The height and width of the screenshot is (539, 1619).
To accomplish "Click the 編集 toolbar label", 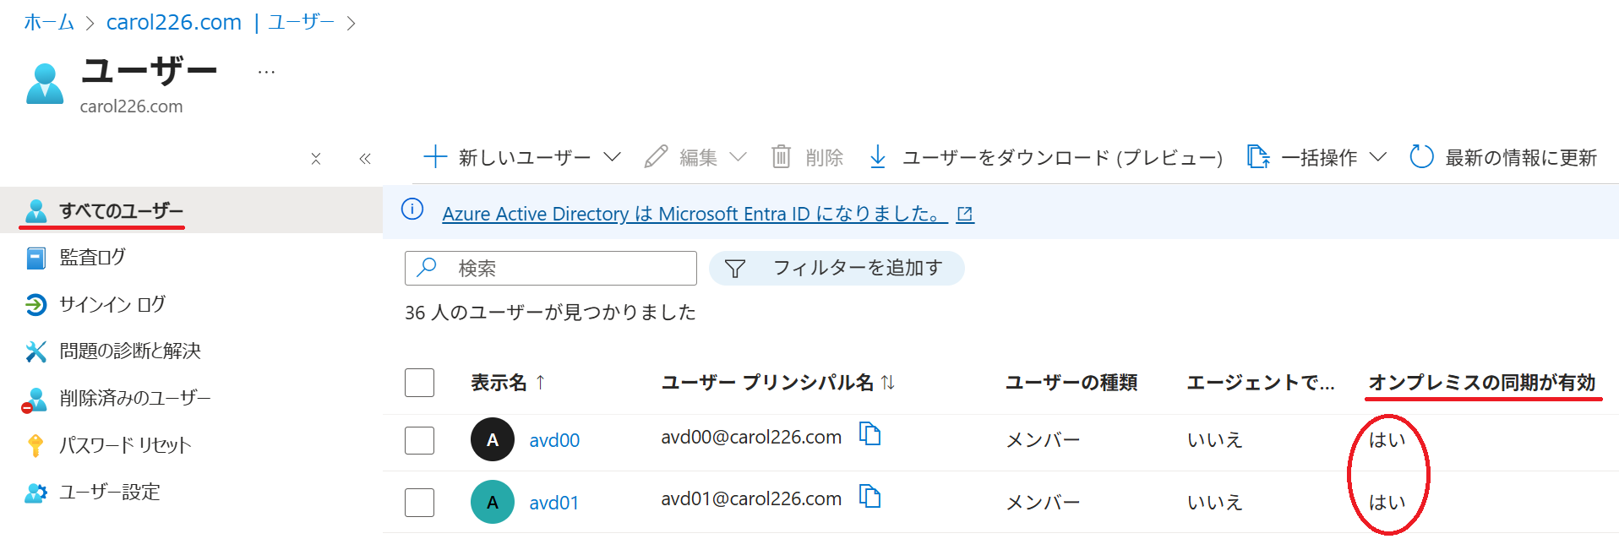I will 699,158.
